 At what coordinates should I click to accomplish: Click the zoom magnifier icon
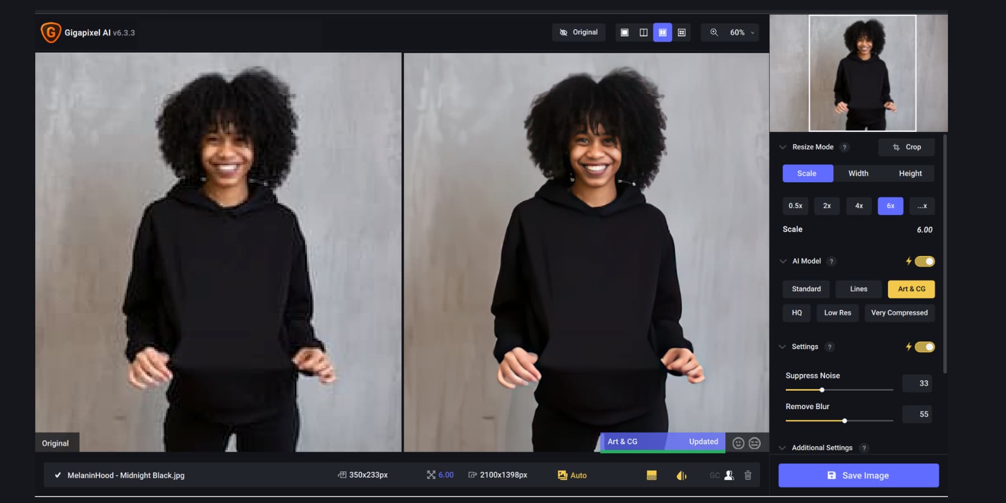pos(714,32)
